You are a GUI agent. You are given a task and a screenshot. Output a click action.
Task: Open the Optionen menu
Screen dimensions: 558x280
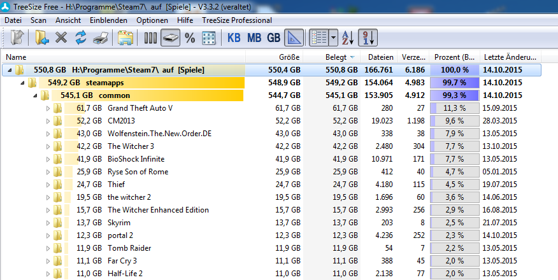152,20
